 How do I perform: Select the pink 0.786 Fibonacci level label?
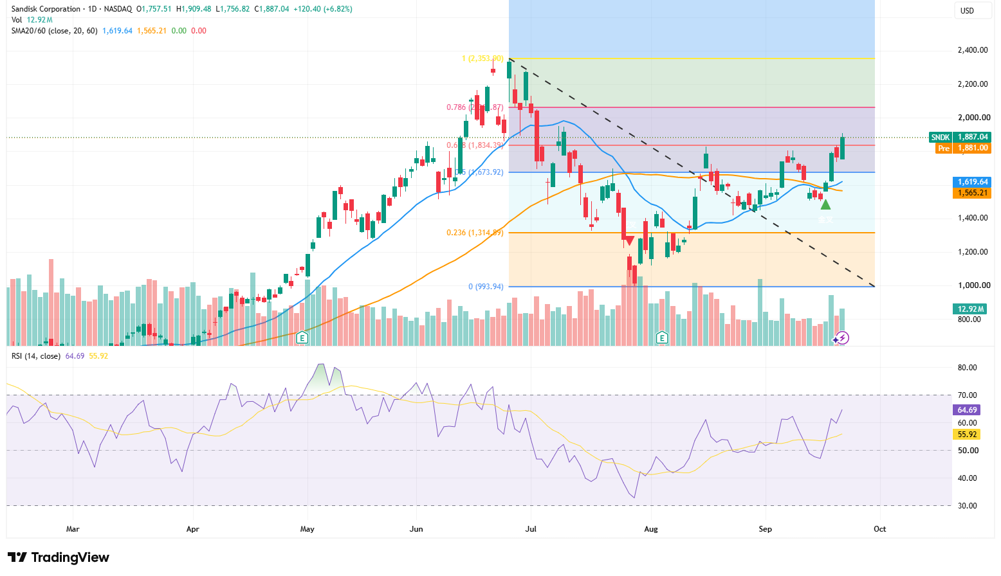475,107
